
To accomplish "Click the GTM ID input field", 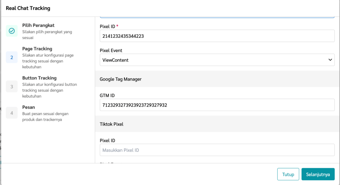I will point(217,105).
